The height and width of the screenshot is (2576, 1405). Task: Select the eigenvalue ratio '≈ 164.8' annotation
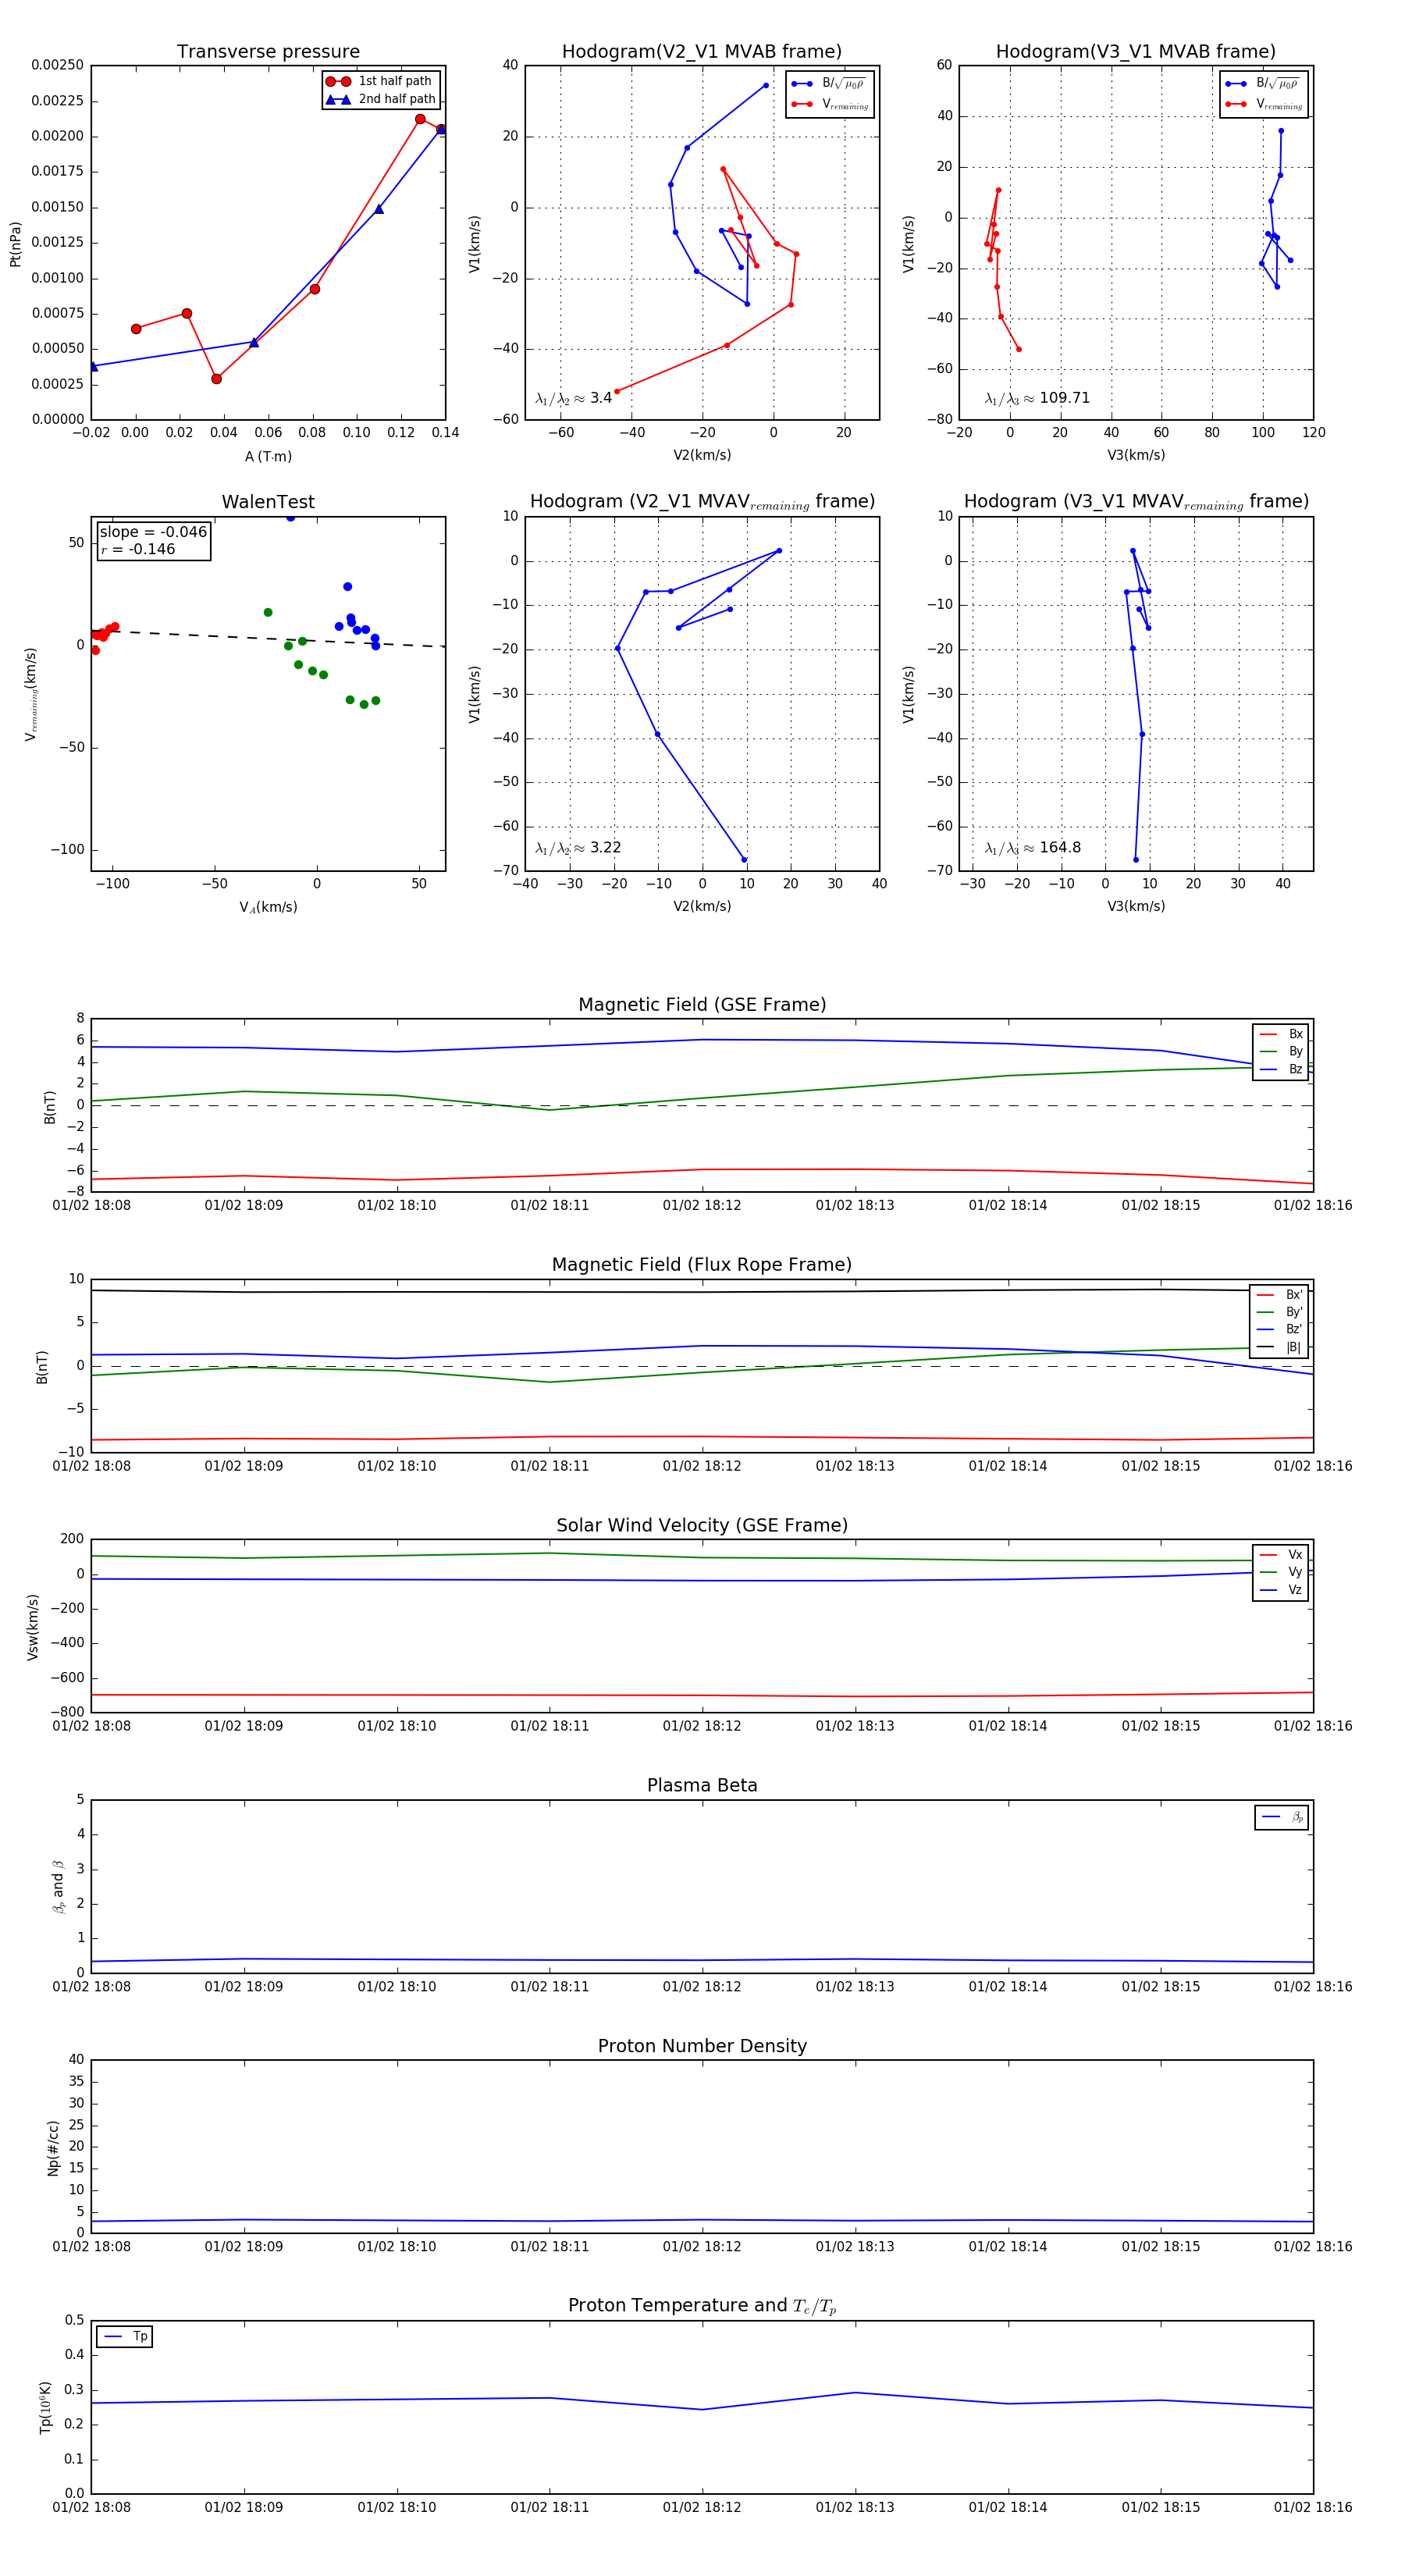pyautogui.click(x=1033, y=848)
